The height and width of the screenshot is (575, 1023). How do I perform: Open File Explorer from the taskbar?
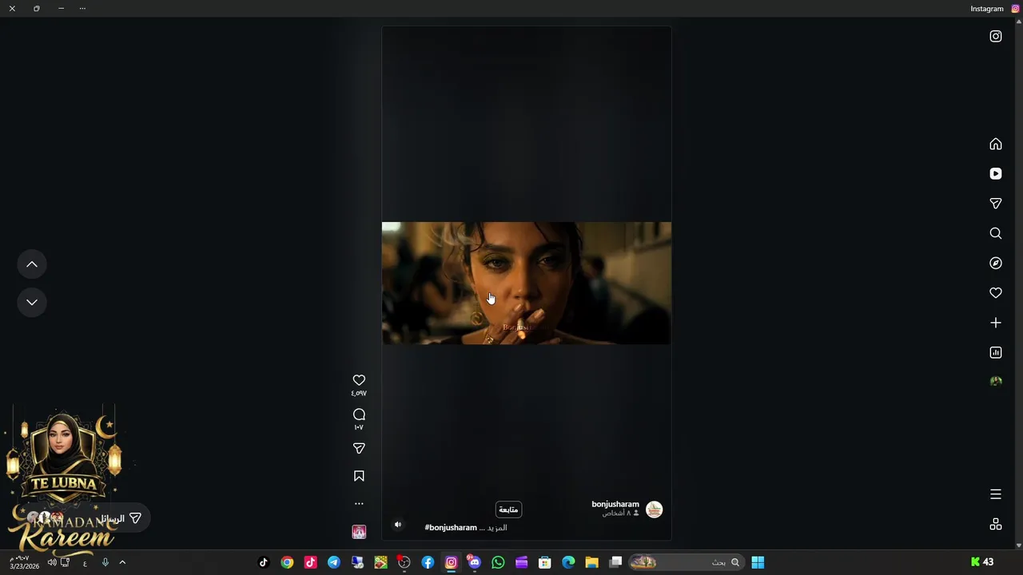[x=591, y=562]
